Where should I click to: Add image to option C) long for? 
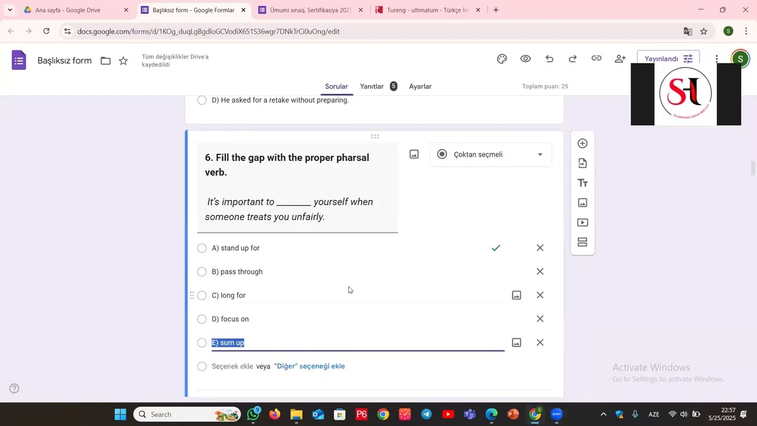pyautogui.click(x=516, y=295)
